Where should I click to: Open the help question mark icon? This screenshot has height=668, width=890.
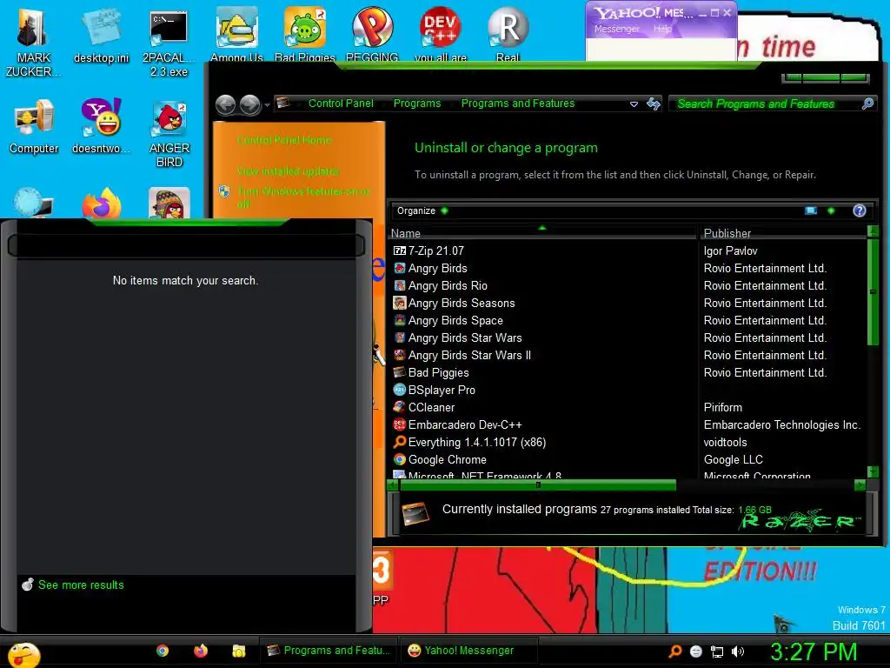pyautogui.click(x=860, y=210)
